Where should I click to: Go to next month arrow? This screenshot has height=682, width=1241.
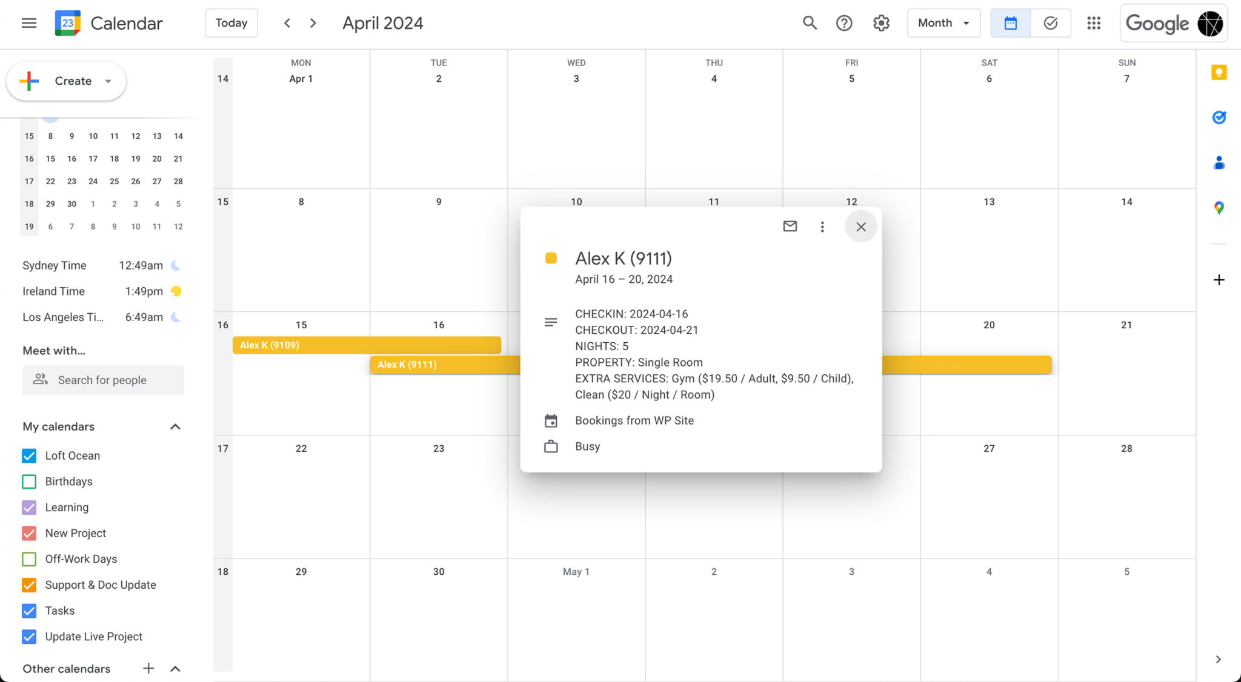tap(313, 23)
